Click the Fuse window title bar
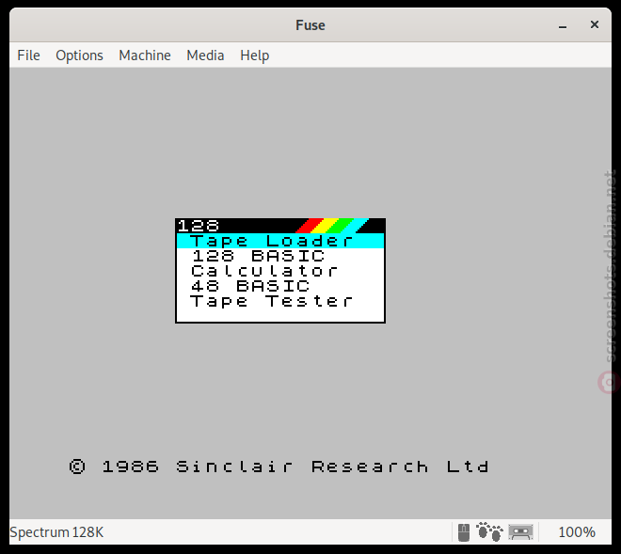The image size is (621, 554). pos(310,25)
